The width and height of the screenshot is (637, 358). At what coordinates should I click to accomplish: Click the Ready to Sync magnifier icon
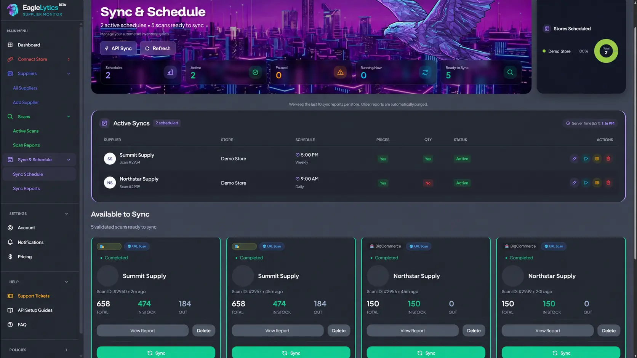[x=510, y=72]
